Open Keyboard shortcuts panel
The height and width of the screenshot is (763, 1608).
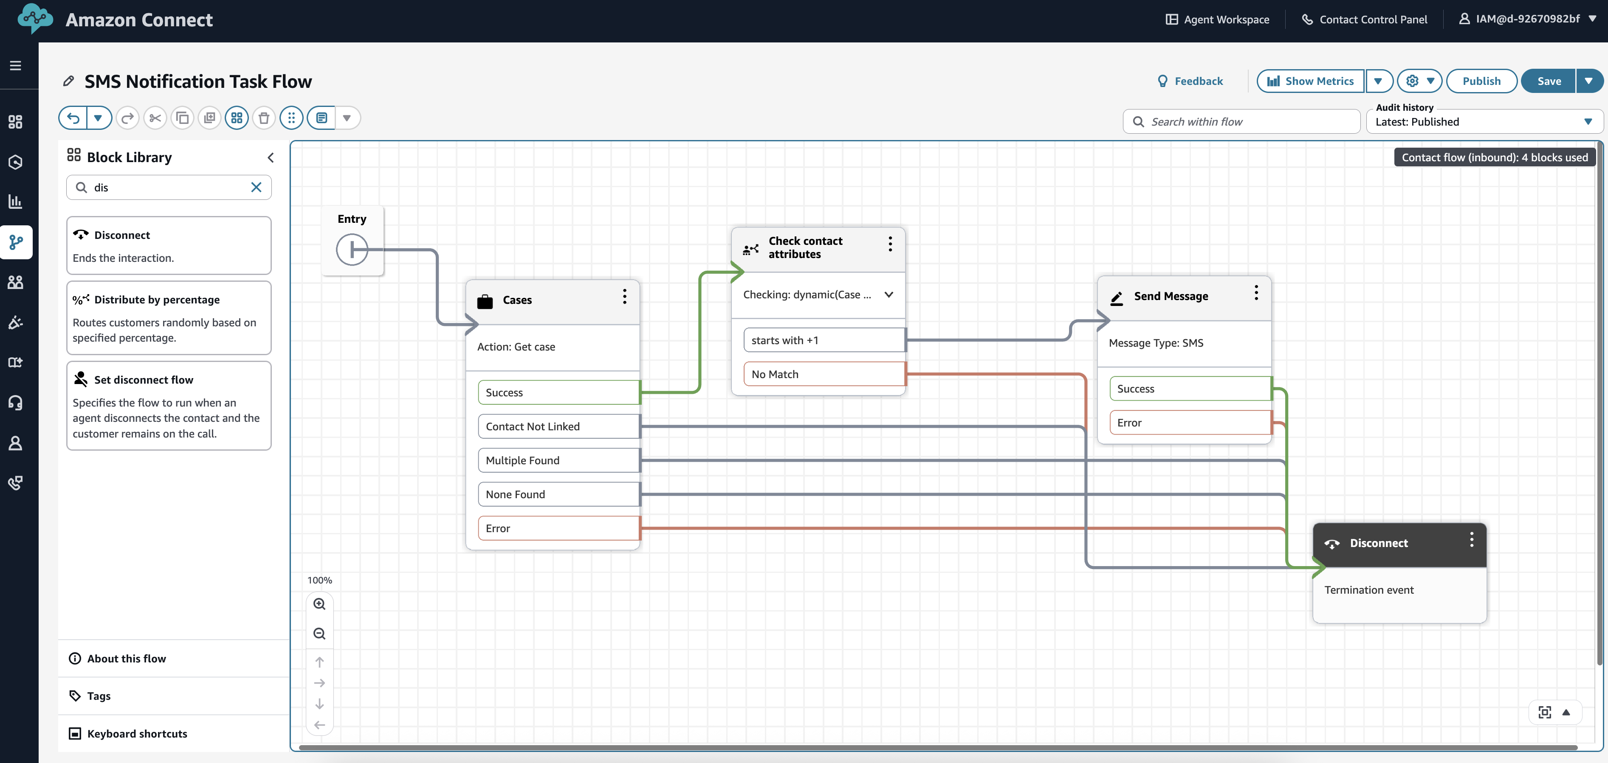[137, 734]
